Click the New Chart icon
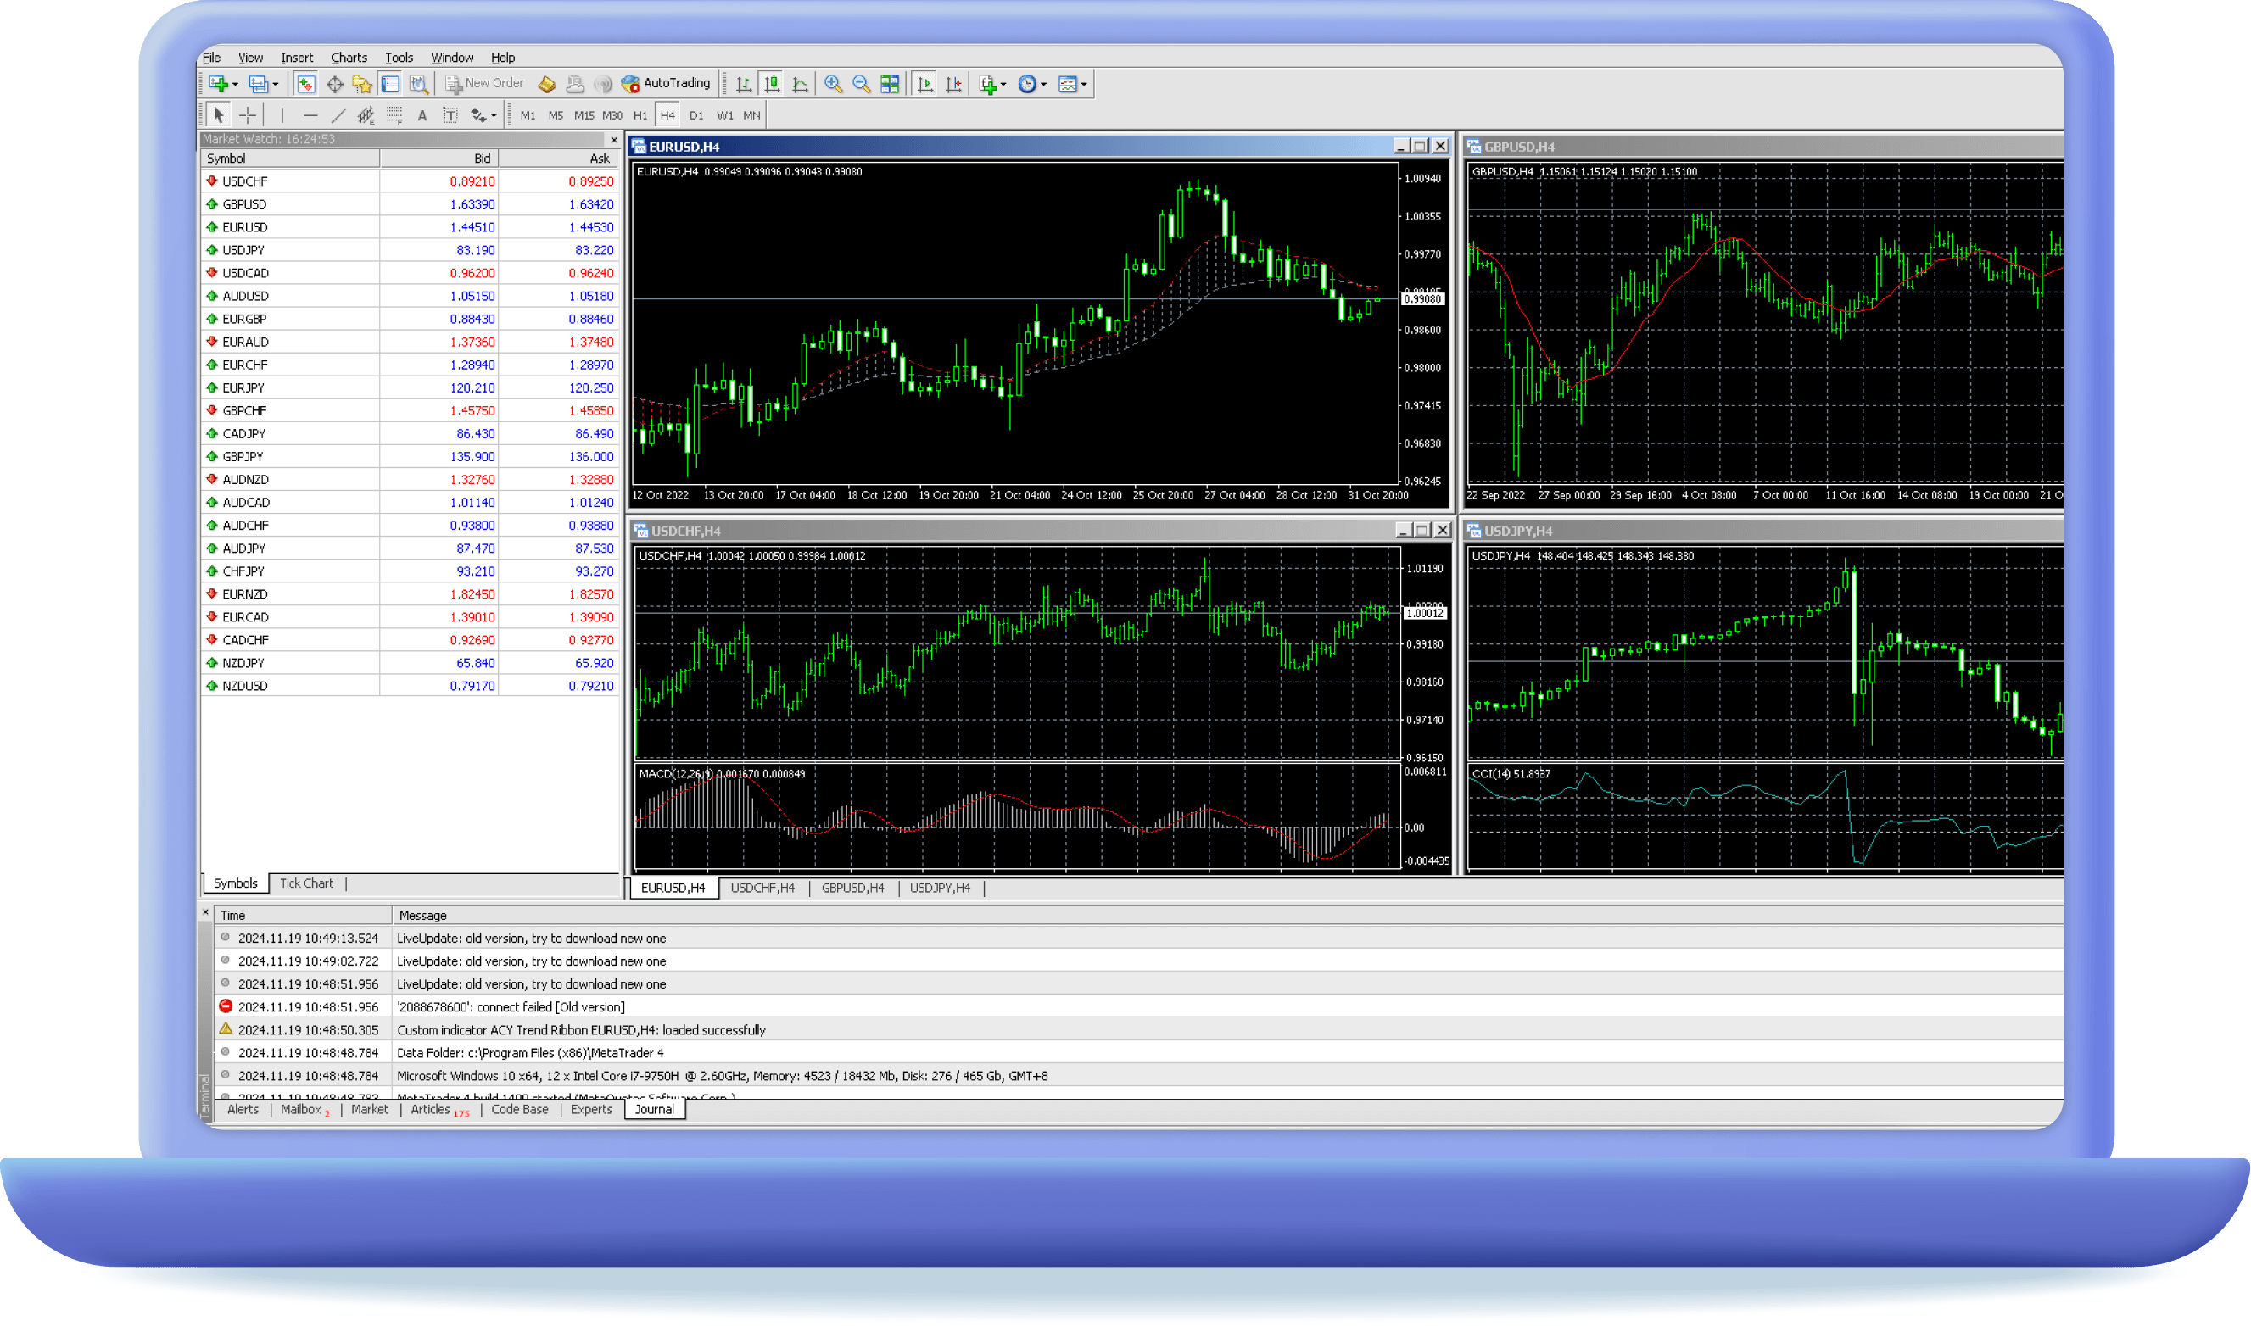2251x1326 pixels. [x=218, y=84]
